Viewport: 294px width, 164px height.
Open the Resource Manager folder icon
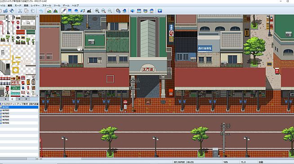point(145,11)
